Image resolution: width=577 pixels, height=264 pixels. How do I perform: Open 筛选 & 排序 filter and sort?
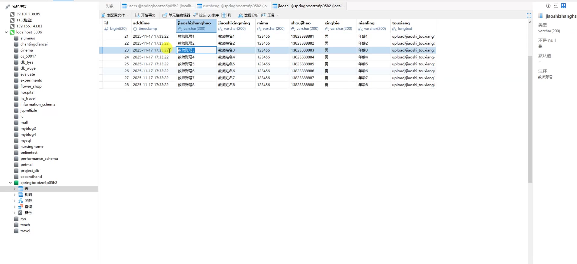pos(206,15)
